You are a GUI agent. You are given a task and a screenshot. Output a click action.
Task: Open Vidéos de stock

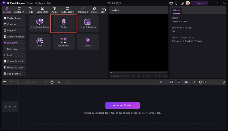tap(14, 61)
